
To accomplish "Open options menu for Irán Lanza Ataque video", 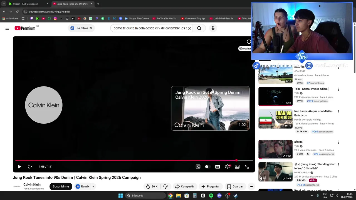I will pyautogui.click(x=338, y=112).
